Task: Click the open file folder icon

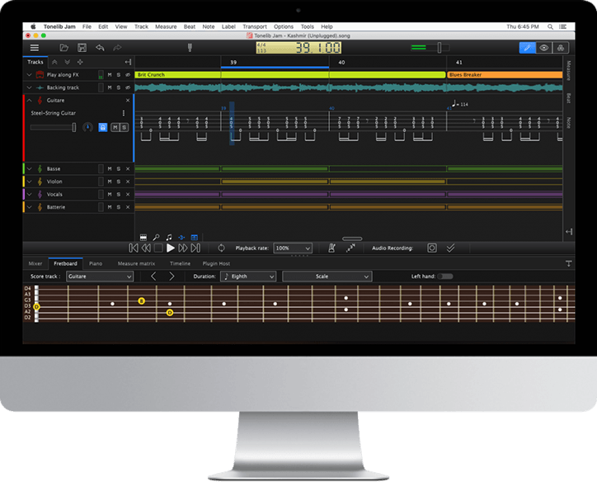Action: point(64,48)
